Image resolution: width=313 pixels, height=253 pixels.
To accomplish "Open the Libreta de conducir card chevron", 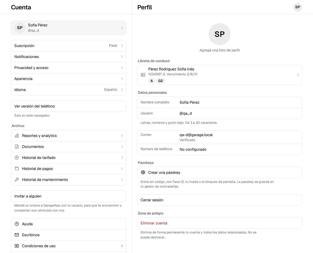I will coord(298,75).
